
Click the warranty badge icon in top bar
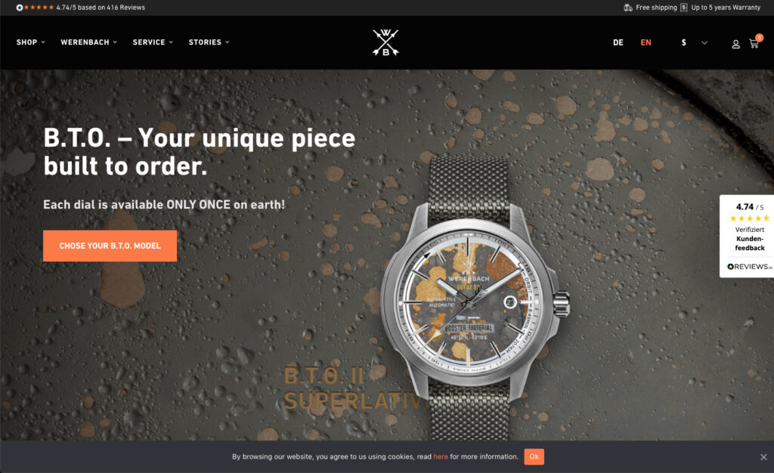point(683,8)
